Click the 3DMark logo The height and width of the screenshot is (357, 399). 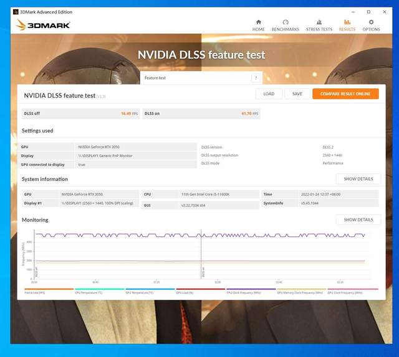point(43,25)
